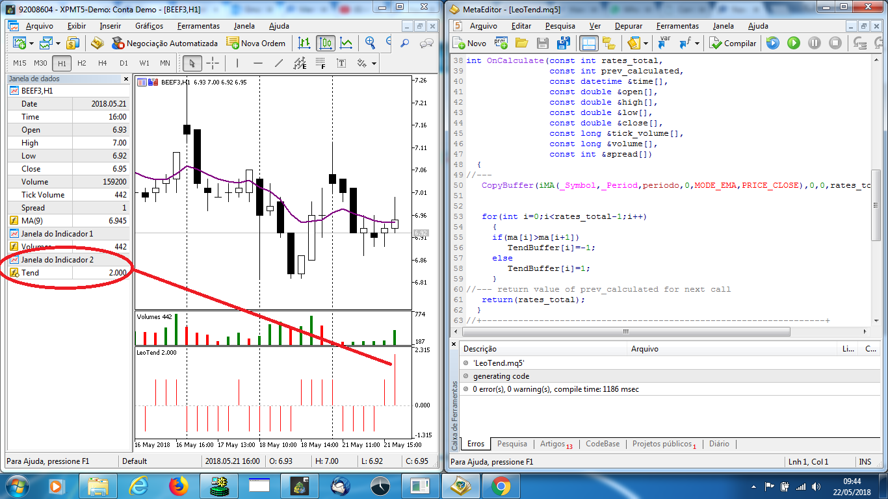The height and width of the screenshot is (499, 888).
Task: Select the vertical line drawing tool
Action: [237, 63]
